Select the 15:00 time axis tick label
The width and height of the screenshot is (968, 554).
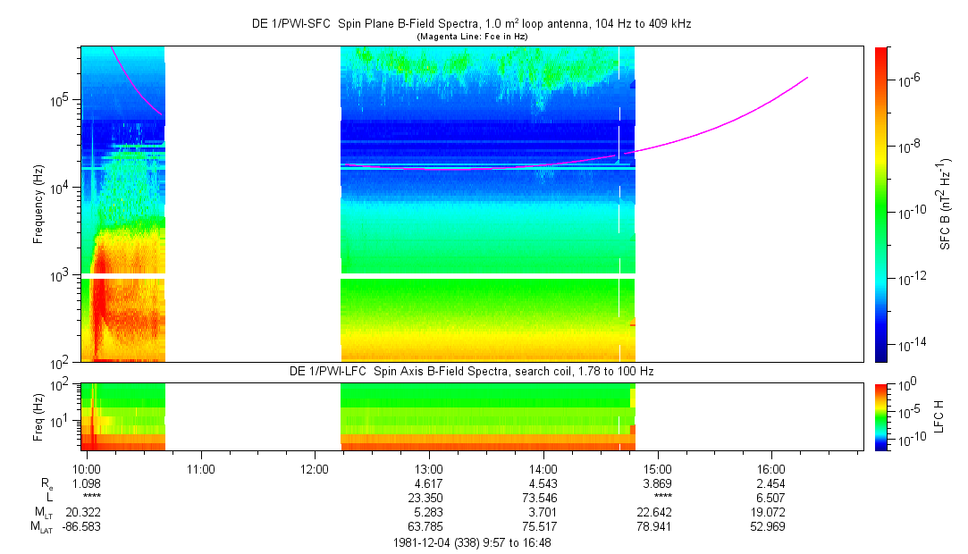pyautogui.click(x=657, y=468)
